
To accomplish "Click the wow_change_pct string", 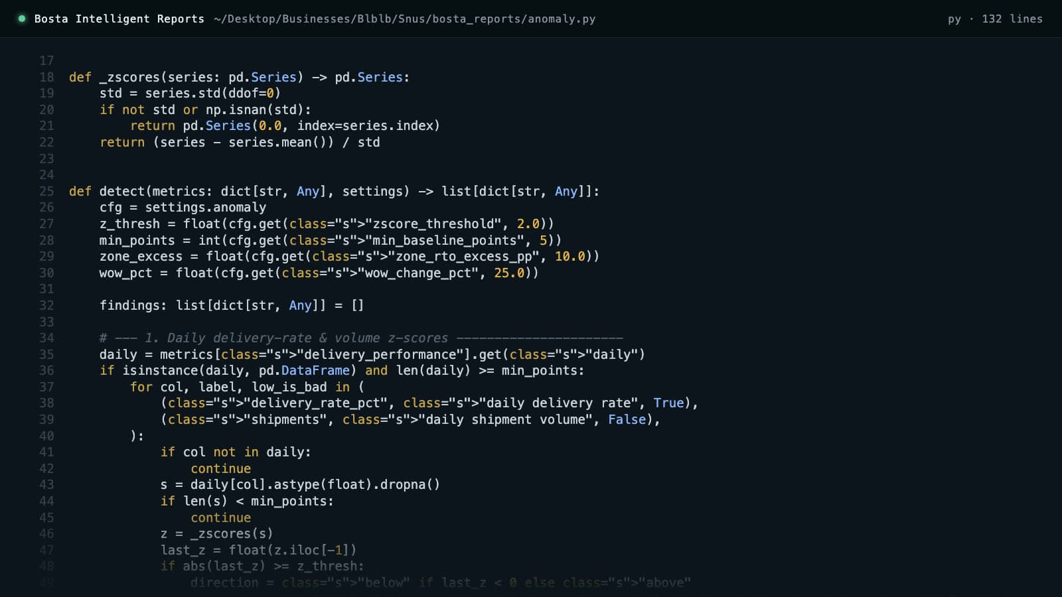I will point(418,273).
